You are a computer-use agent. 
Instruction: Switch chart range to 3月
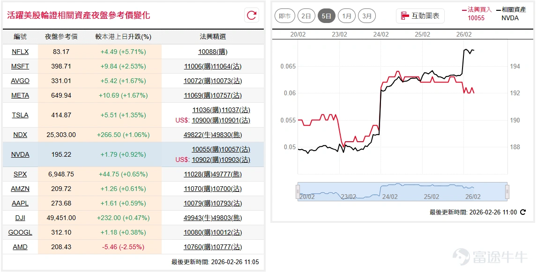pos(367,16)
